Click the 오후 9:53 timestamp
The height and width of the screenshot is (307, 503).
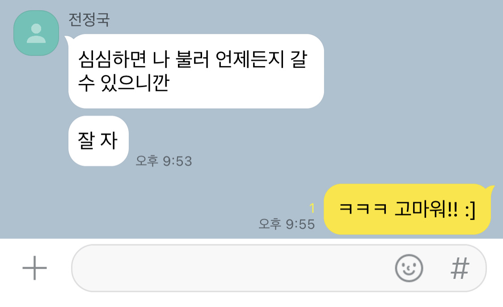click(x=164, y=161)
